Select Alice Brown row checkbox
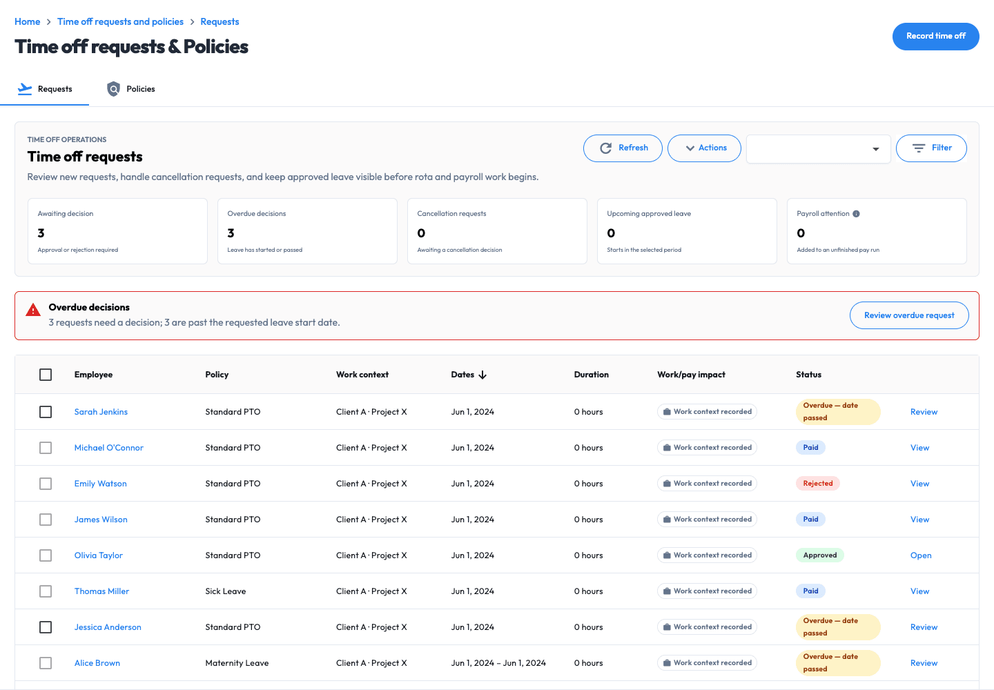Viewport: 994px width, 690px height. pyautogui.click(x=46, y=663)
